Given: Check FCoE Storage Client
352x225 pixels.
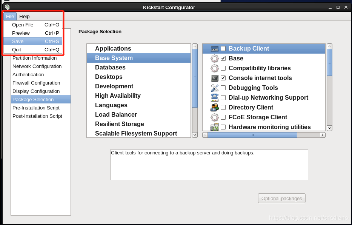Looking at the screenshot, I should coord(223,117).
